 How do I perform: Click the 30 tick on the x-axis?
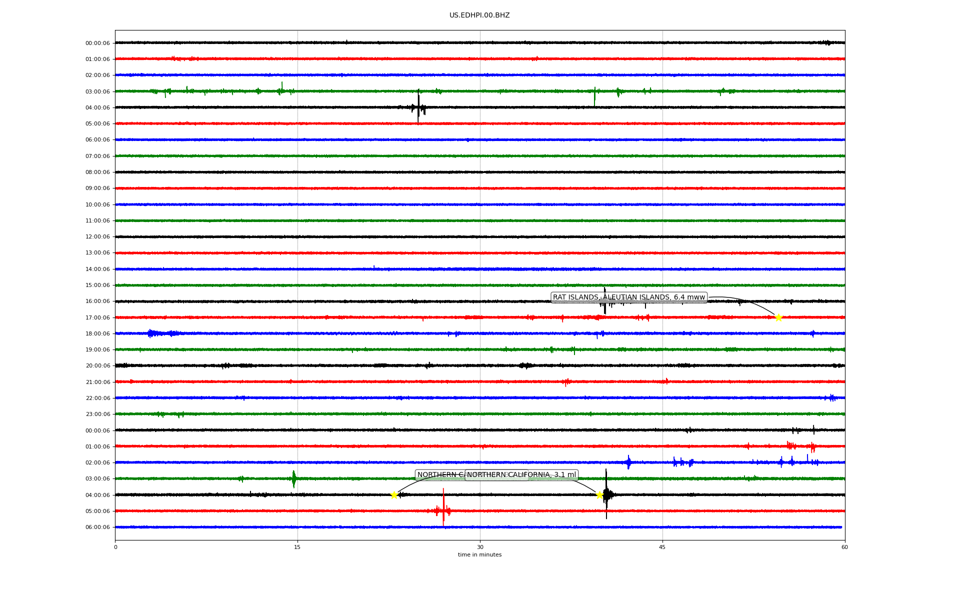[480, 547]
